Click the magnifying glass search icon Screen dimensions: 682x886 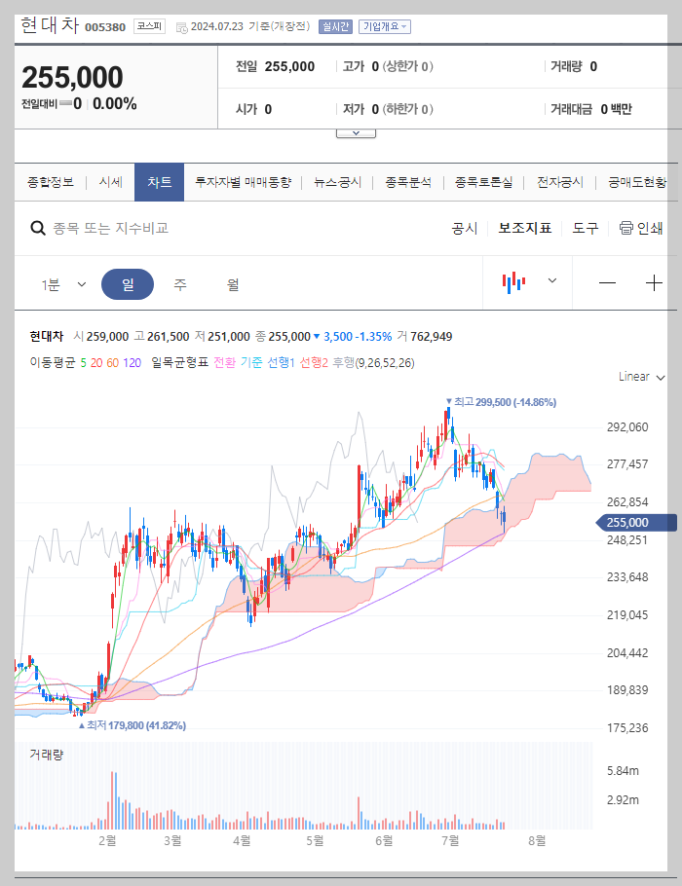pos(37,227)
